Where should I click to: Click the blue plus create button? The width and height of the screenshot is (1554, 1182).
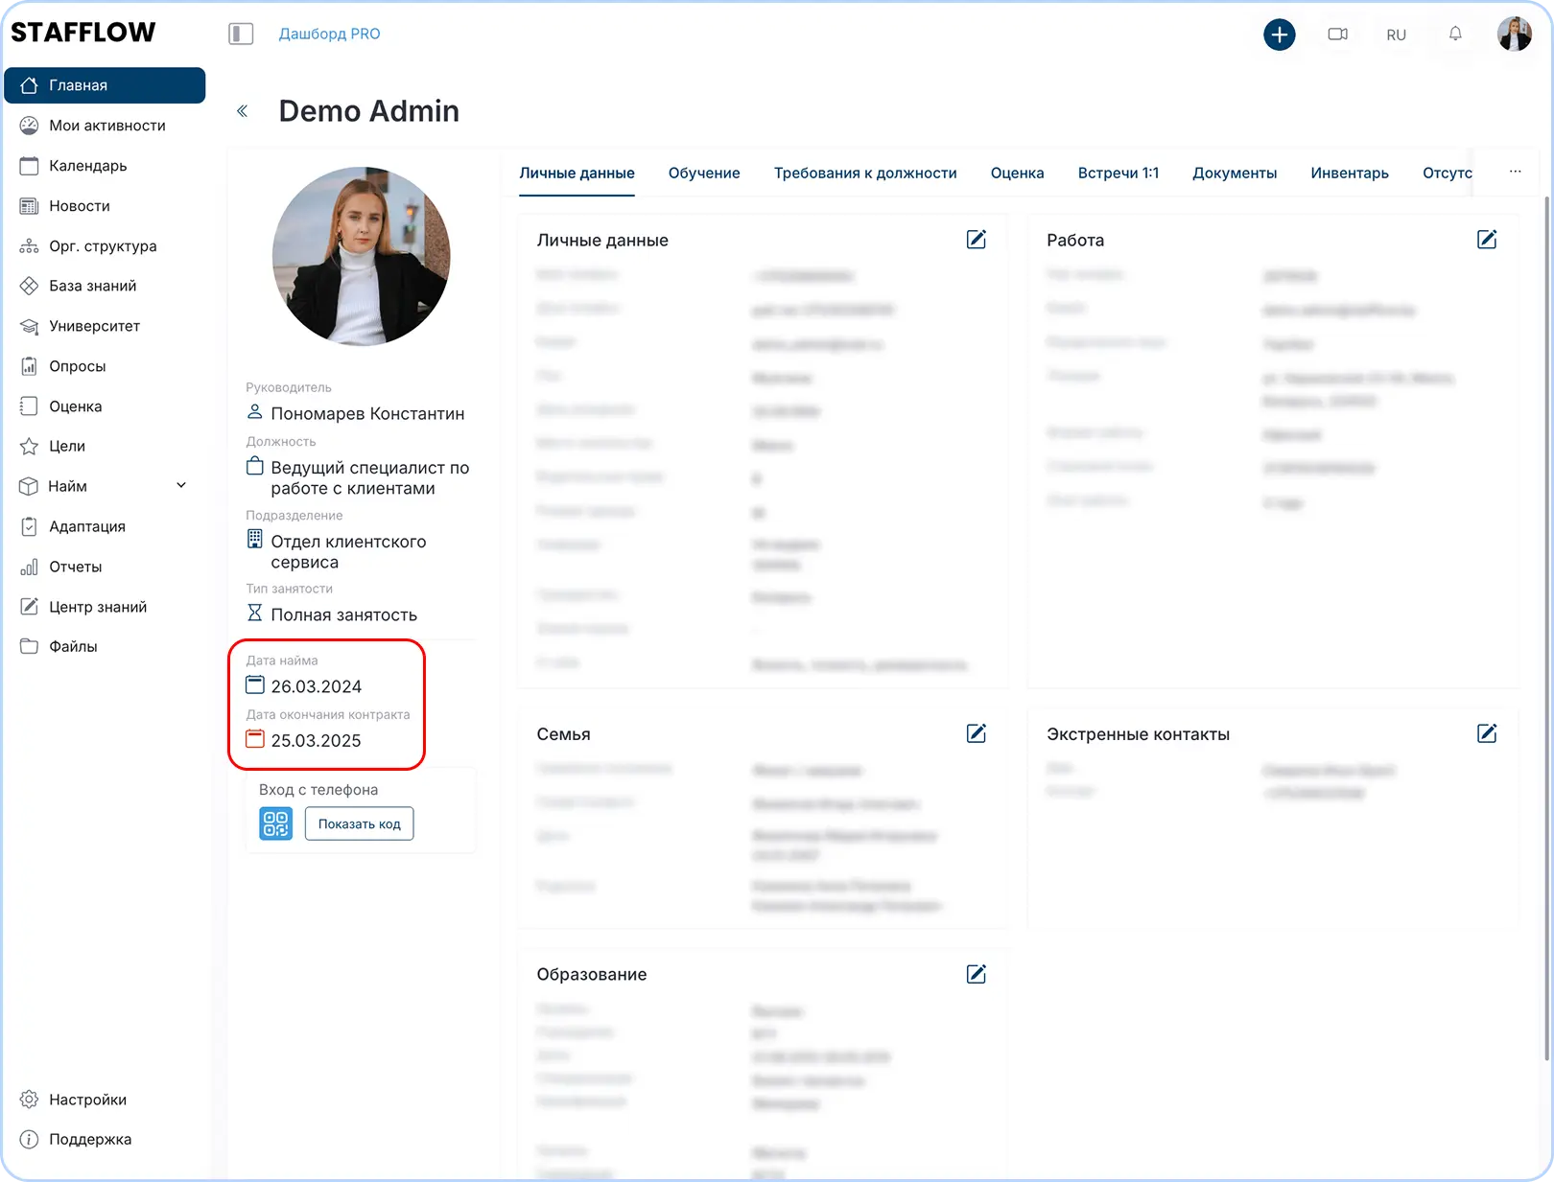(1279, 35)
